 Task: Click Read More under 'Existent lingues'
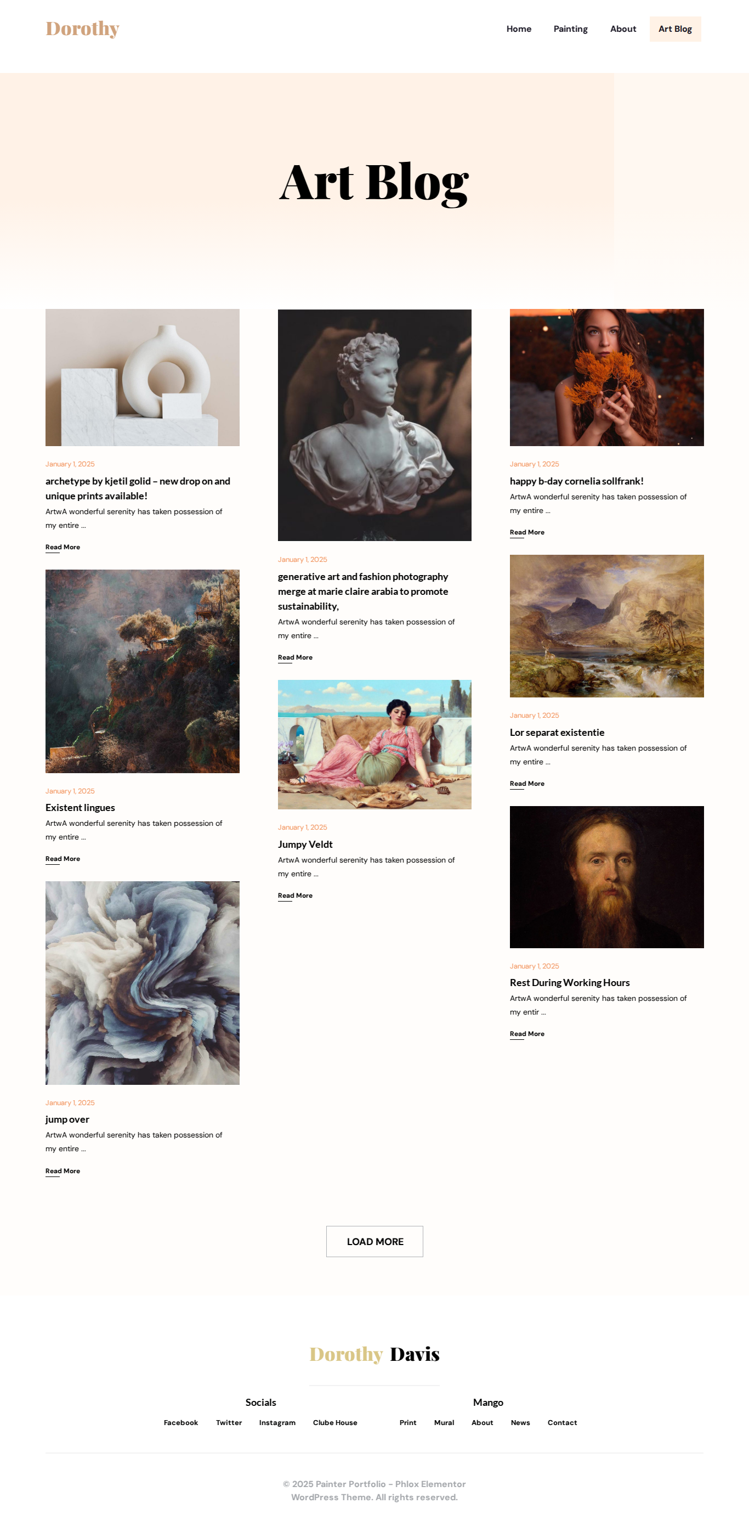pos(63,859)
